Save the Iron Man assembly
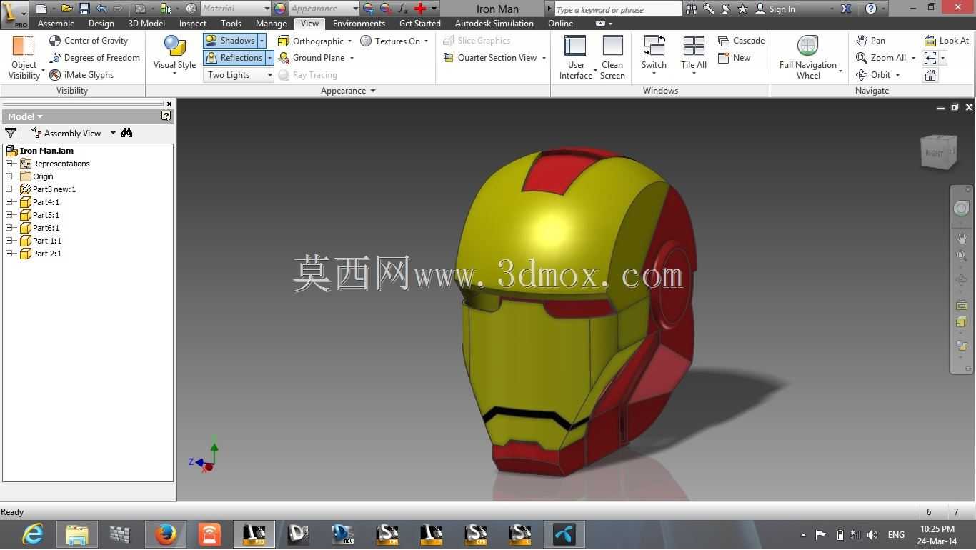 [84, 9]
